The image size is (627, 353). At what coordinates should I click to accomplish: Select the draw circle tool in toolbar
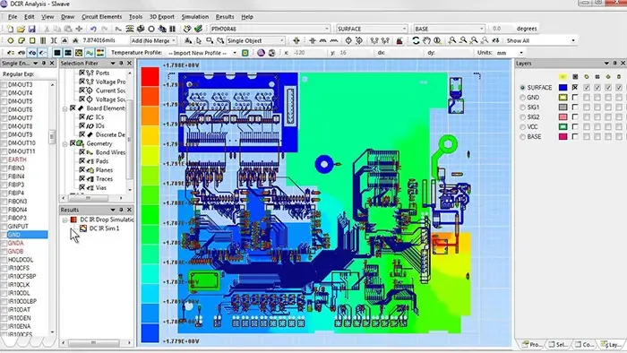tap(11, 41)
